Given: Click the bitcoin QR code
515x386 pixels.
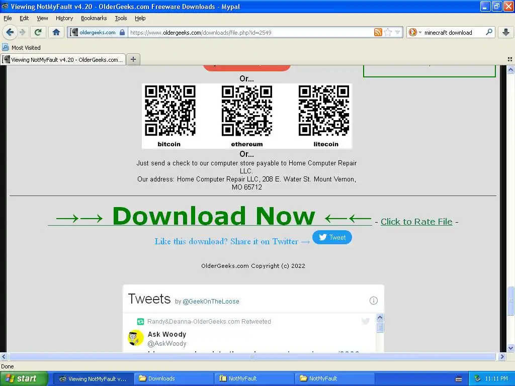Looking at the screenshot, I should (170, 111).
